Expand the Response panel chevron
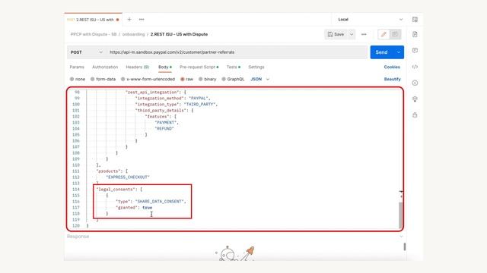The height and width of the screenshot is (273, 487). (401, 237)
